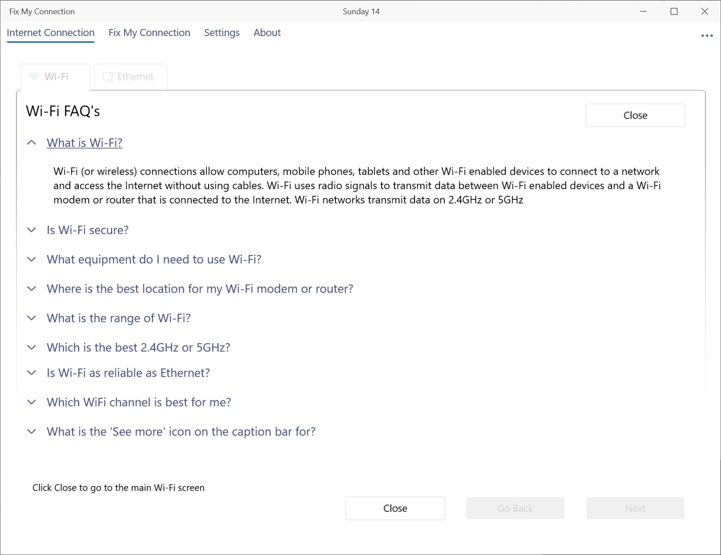Expand chevron for best modem location question
Screen dimensions: 721x555
[31, 289]
